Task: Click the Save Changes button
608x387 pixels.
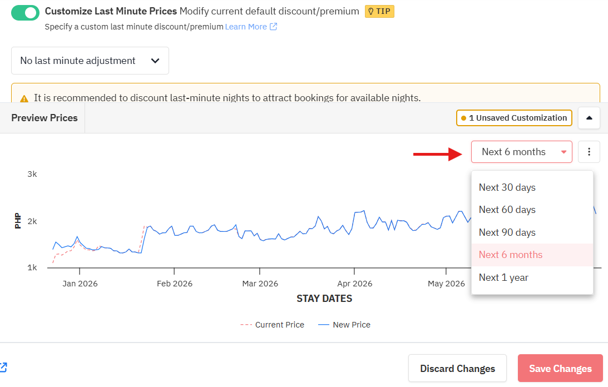Action: click(x=560, y=369)
